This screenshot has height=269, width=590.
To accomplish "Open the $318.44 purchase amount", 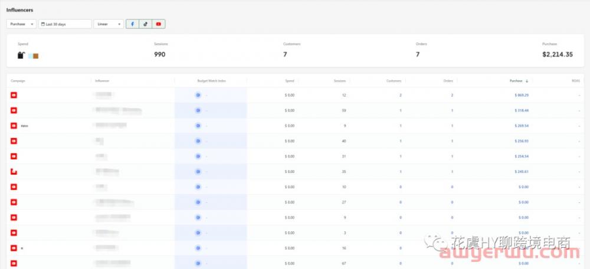I will [522, 111].
